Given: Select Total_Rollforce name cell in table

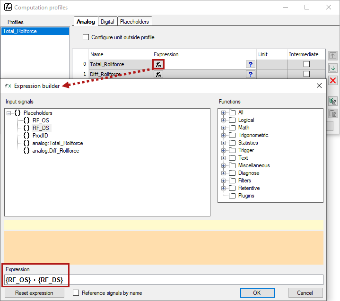Looking at the screenshot, I should [x=120, y=64].
